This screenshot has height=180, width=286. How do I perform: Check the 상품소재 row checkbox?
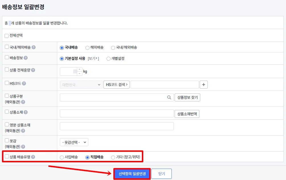7,112
